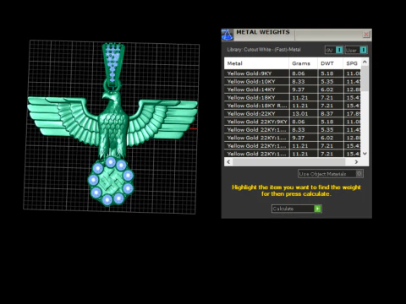Click the horizontal scroll left arrow
The width and height of the screenshot is (406, 304).
228,162
